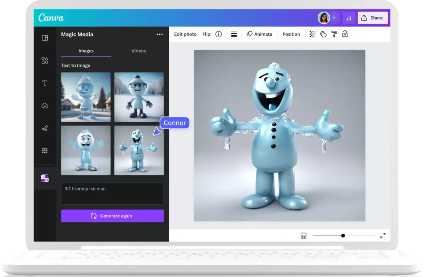Viewport: 424px width, 277px height.
Task: Toggle fullscreen with the expand arrows
Action: click(383, 236)
